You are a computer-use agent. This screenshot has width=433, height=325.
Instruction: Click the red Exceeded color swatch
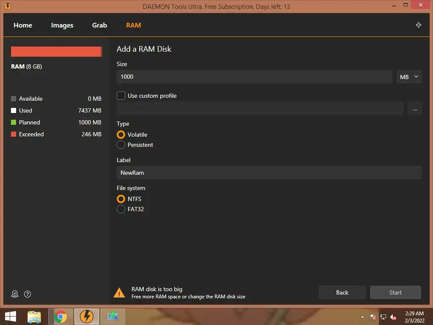click(x=14, y=134)
